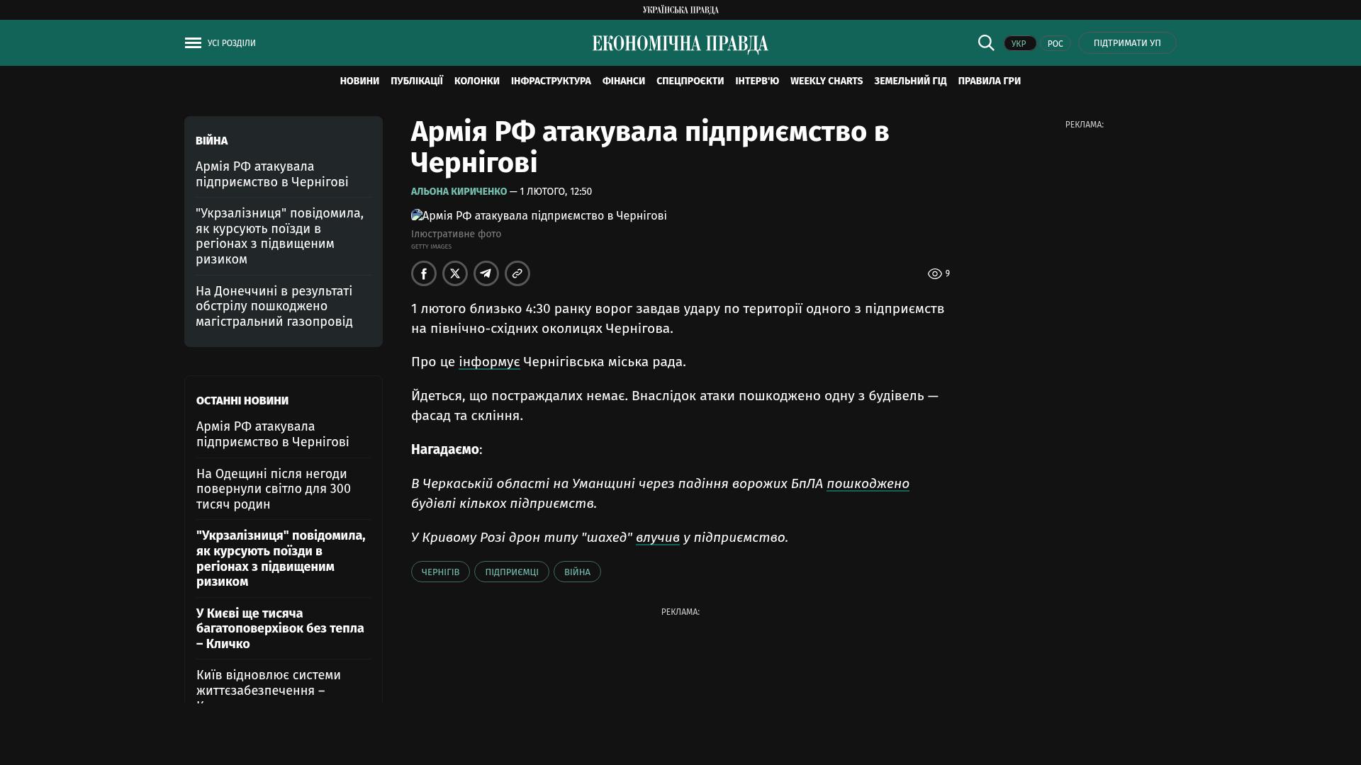Select the Підприємці tag
Image resolution: width=1361 pixels, height=765 pixels.
(511, 572)
